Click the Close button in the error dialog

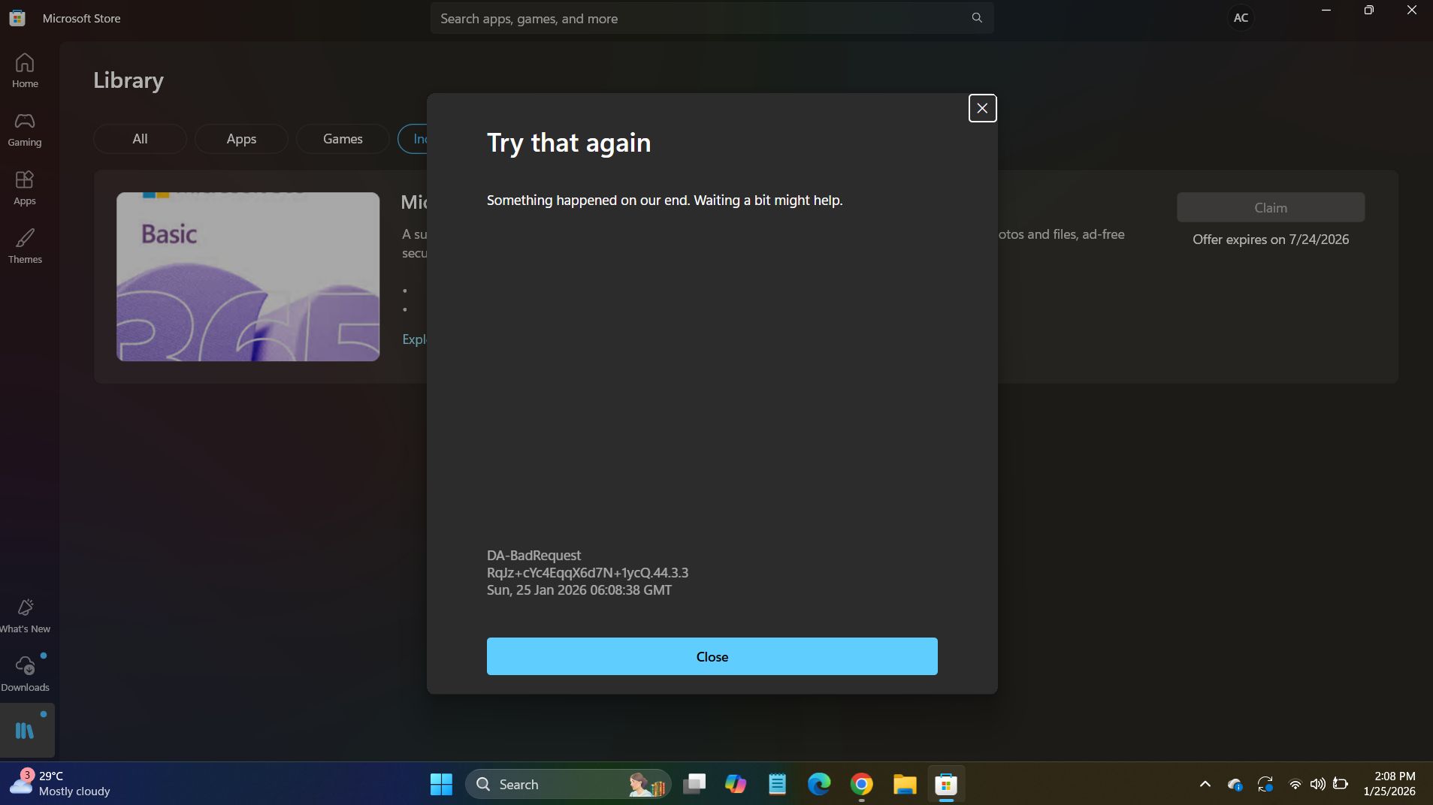tap(711, 656)
